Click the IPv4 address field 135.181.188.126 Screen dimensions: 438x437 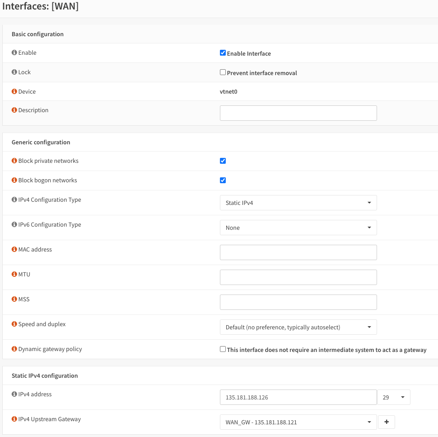[x=298, y=397]
